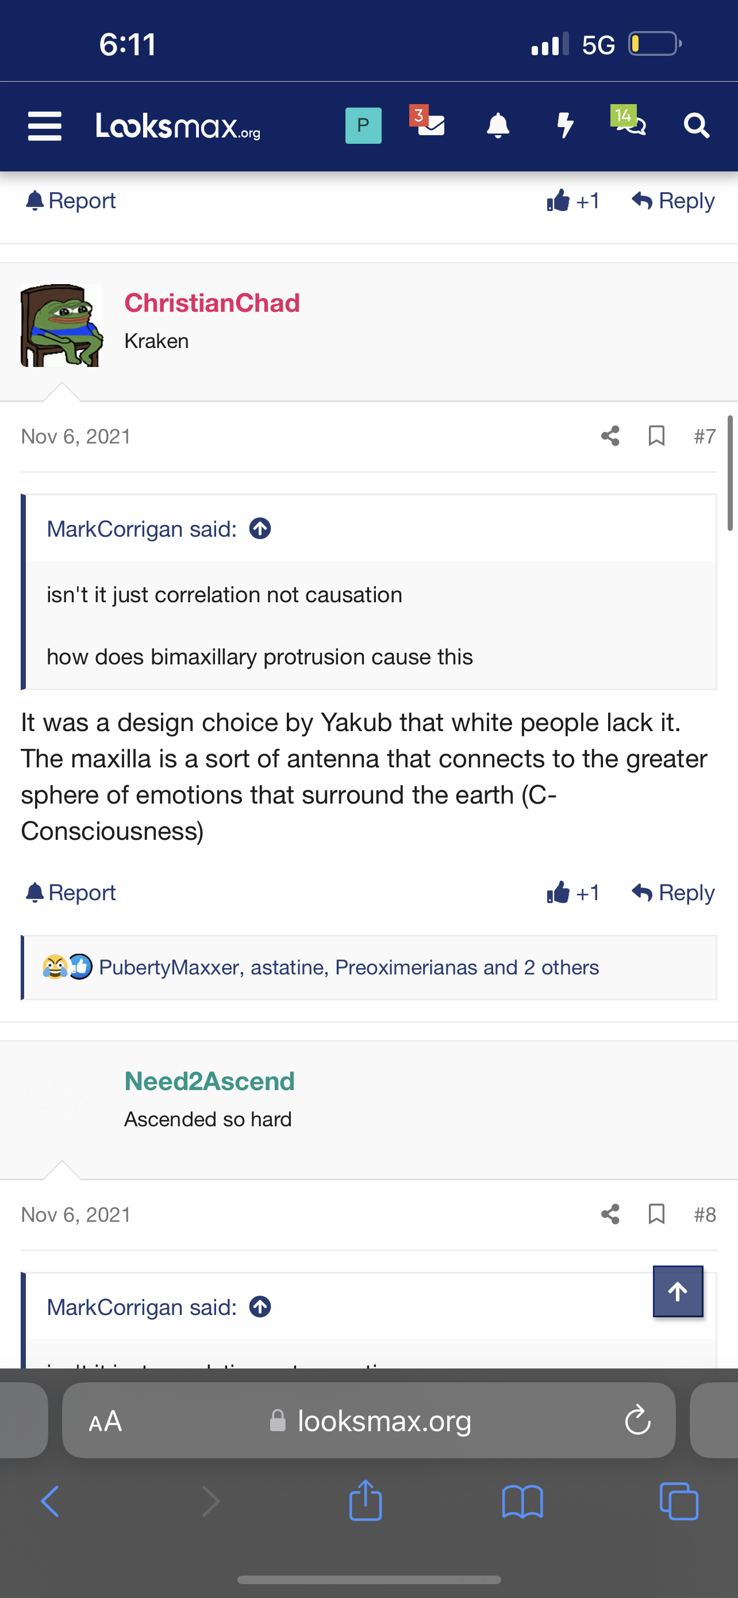The image size is (738, 1598).
Task: Open inbox envelope icon with 3 badge
Action: [x=428, y=121]
